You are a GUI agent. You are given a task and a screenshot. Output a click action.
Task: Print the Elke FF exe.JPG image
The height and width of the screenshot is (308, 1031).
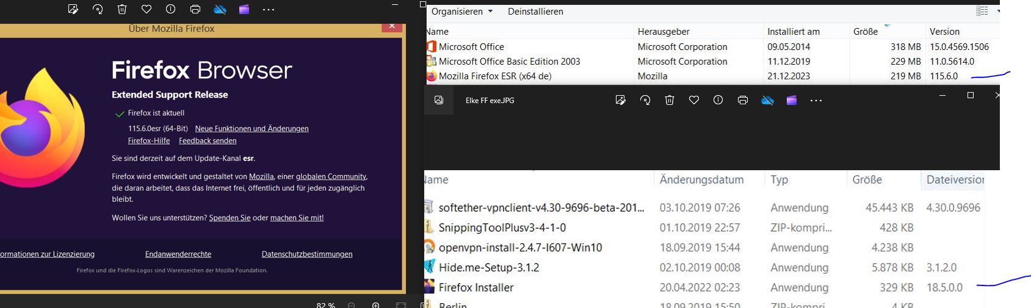tap(743, 100)
